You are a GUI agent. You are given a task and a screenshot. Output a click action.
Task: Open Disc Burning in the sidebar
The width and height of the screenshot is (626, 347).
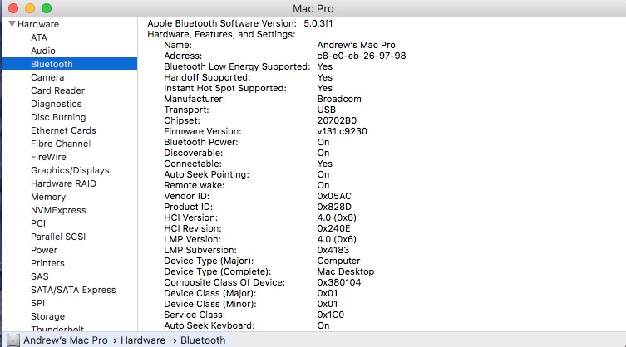58,117
